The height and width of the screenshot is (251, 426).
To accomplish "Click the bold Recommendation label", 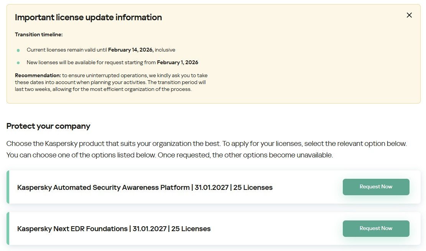I will 38,75.
